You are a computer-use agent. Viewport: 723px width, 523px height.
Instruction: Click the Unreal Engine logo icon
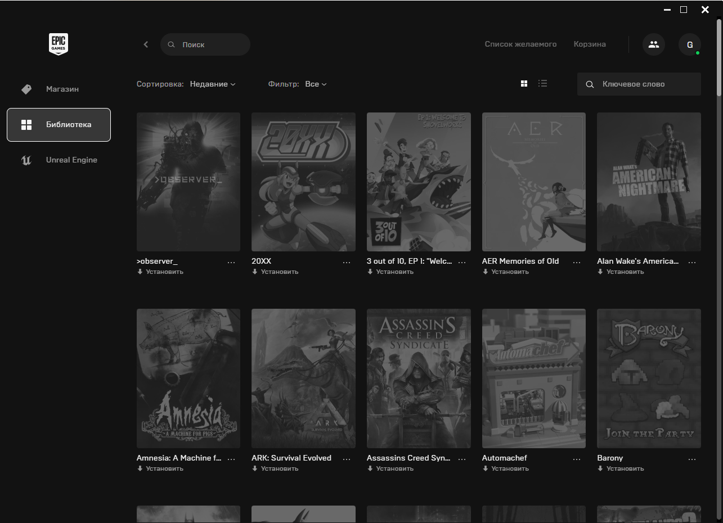click(x=26, y=160)
